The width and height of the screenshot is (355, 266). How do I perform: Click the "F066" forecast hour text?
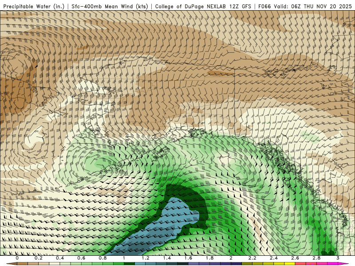[264, 6]
